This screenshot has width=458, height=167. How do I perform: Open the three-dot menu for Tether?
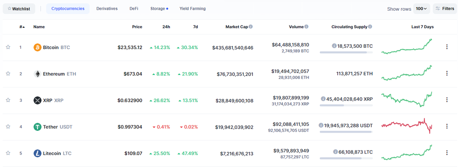click(x=447, y=126)
